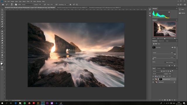Toggle airbrush build-up icon

pos(56,5)
